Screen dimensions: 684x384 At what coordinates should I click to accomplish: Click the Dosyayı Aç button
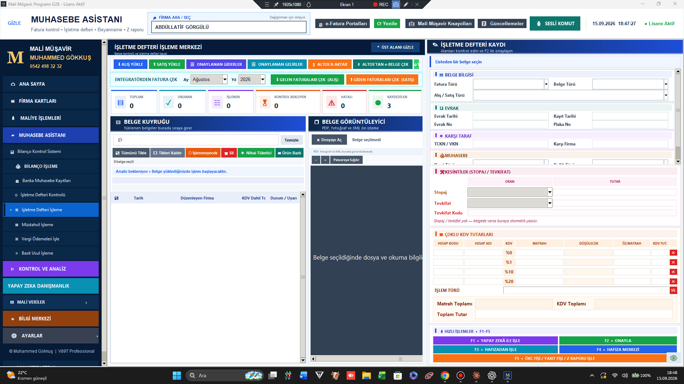pos(329,140)
